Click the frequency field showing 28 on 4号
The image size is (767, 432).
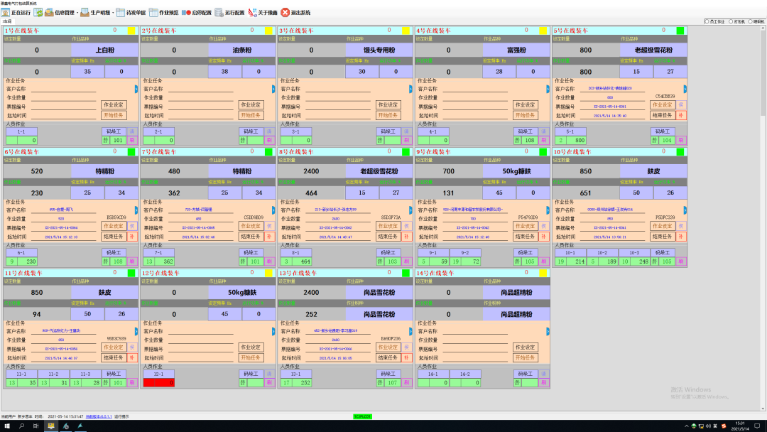[x=499, y=72]
